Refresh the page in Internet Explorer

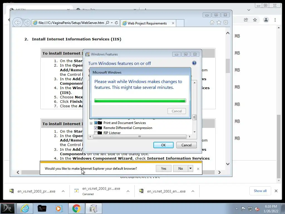[x=116, y=23]
